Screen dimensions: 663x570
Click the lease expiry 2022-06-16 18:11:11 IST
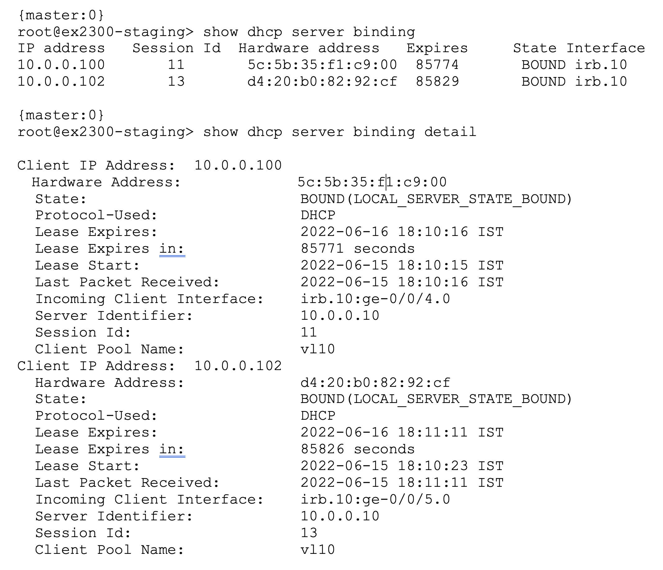402,433
